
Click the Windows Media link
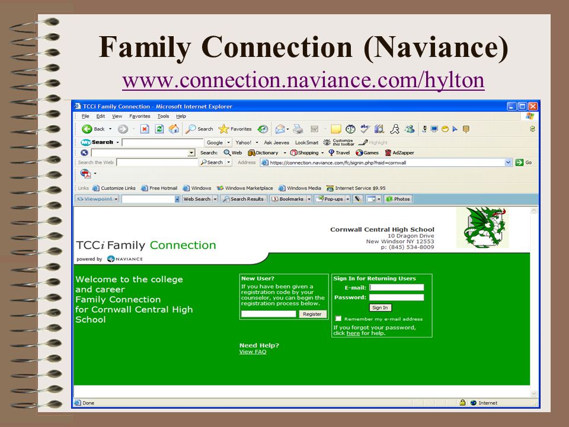point(300,188)
